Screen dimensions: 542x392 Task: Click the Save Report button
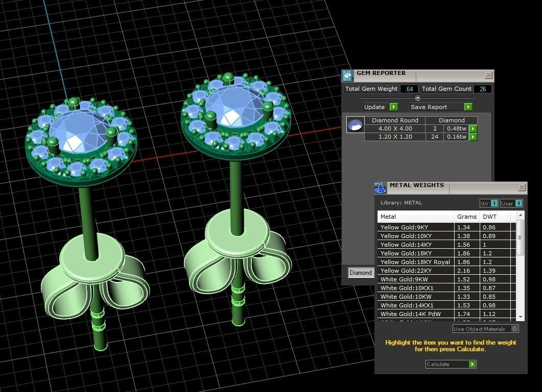tap(441, 107)
